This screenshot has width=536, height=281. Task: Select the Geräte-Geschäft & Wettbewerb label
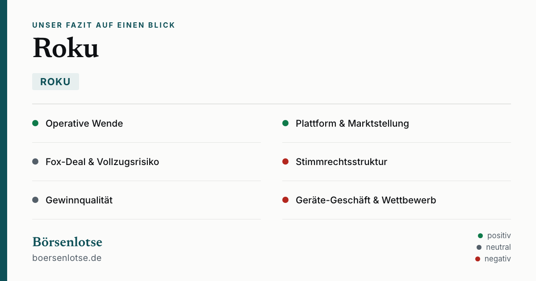pos(366,200)
